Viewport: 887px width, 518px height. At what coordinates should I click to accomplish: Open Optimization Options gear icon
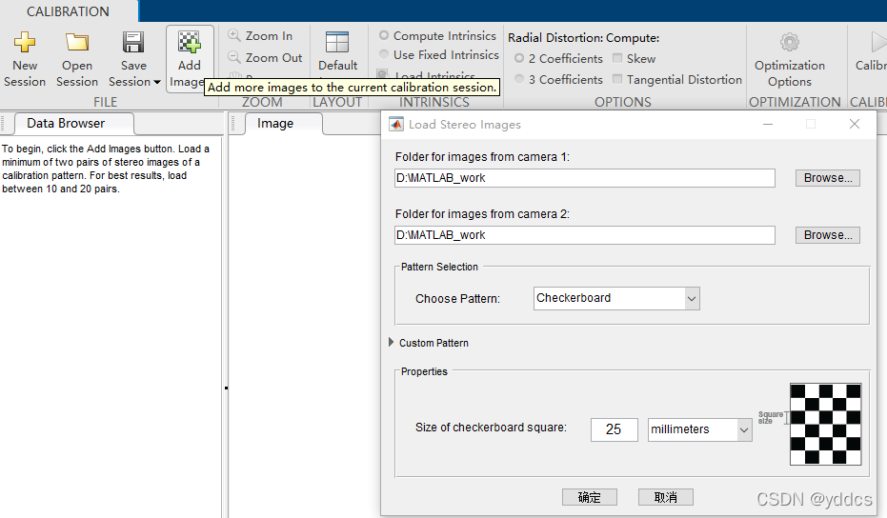789,42
